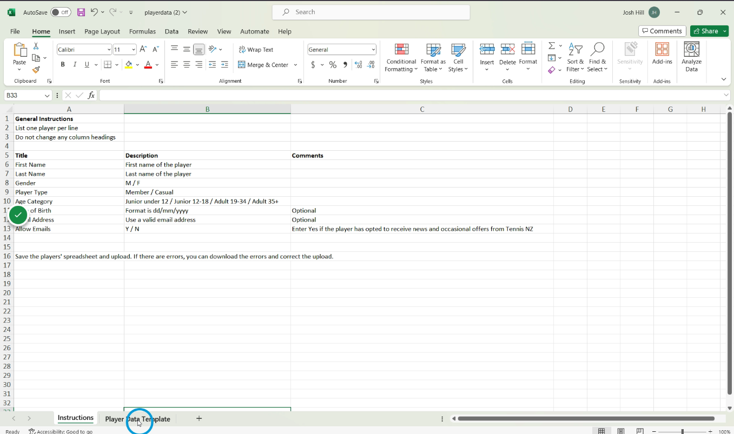Switch to the Formulas tab

coord(142,31)
